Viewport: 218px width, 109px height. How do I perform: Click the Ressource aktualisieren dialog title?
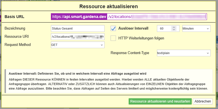[109, 6]
